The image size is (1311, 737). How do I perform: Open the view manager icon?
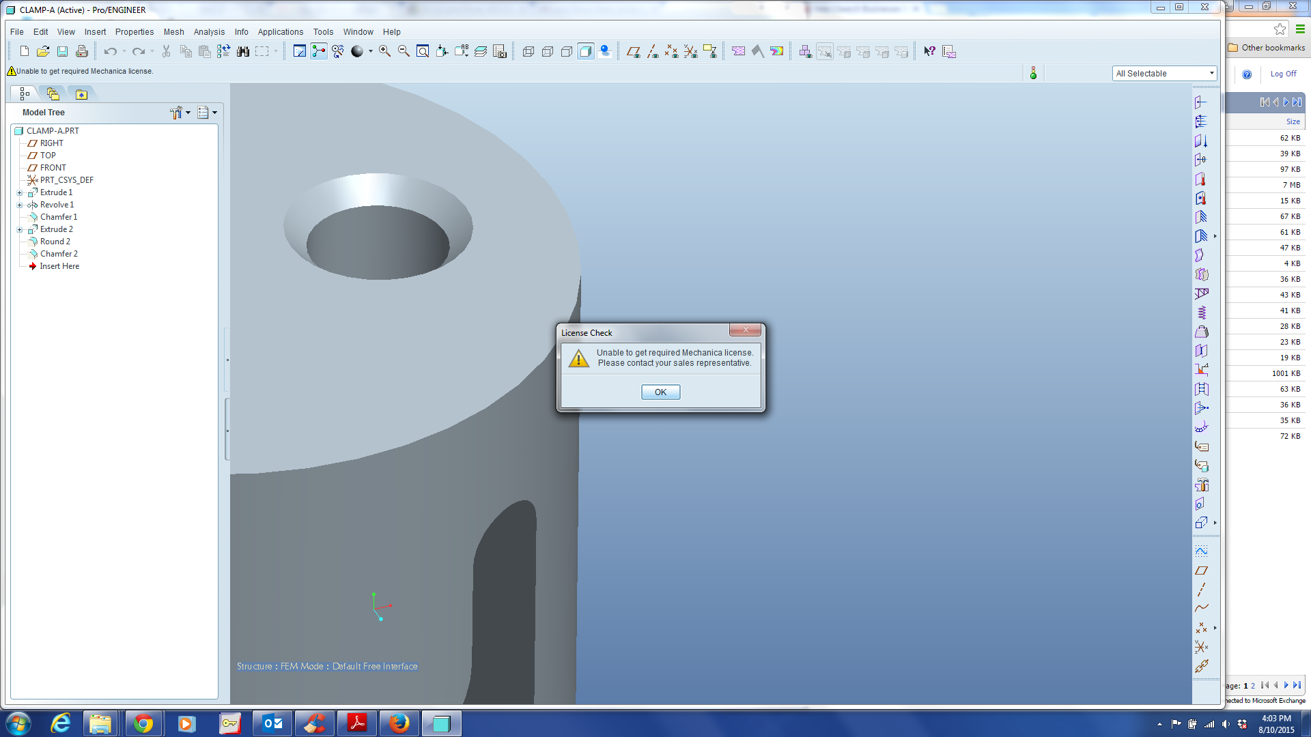(x=499, y=51)
